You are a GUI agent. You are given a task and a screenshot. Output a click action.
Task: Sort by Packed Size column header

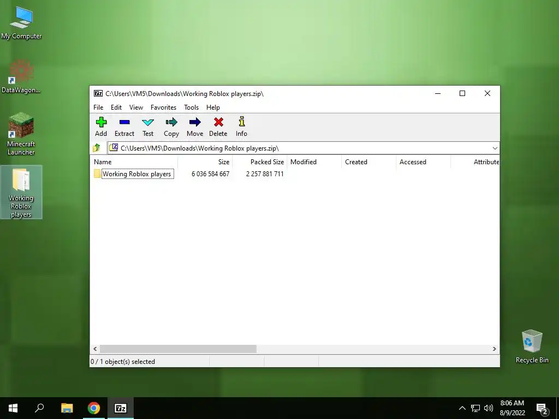pyautogui.click(x=259, y=161)
